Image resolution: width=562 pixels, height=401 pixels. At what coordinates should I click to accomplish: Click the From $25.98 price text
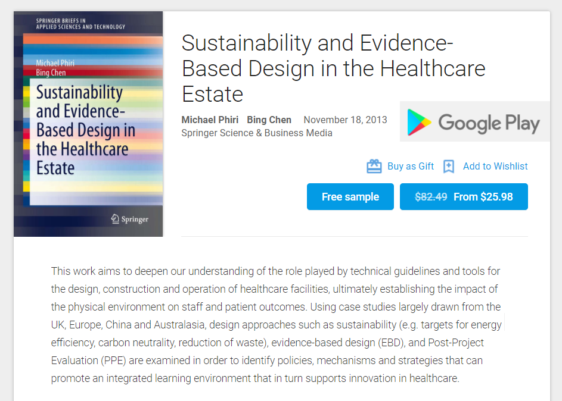tap(483, 197)
